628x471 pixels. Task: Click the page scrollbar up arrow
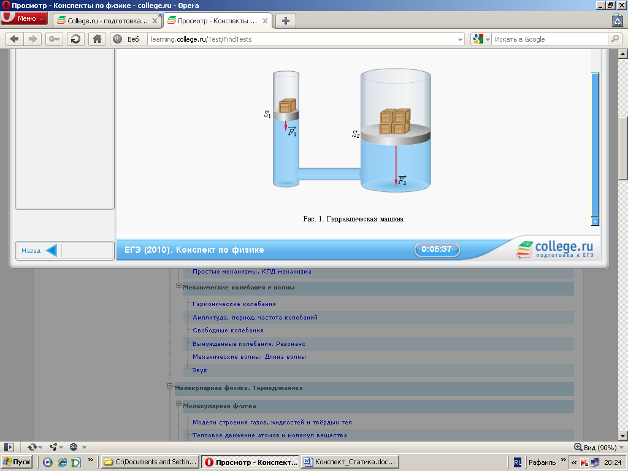coord(623,54)
